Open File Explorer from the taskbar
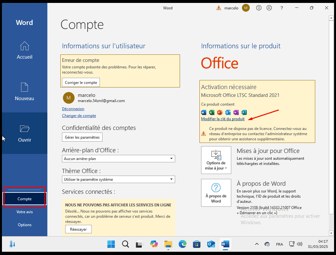This screenshot has width=336, height=255. pyautogui.click(x=168, y=244)
